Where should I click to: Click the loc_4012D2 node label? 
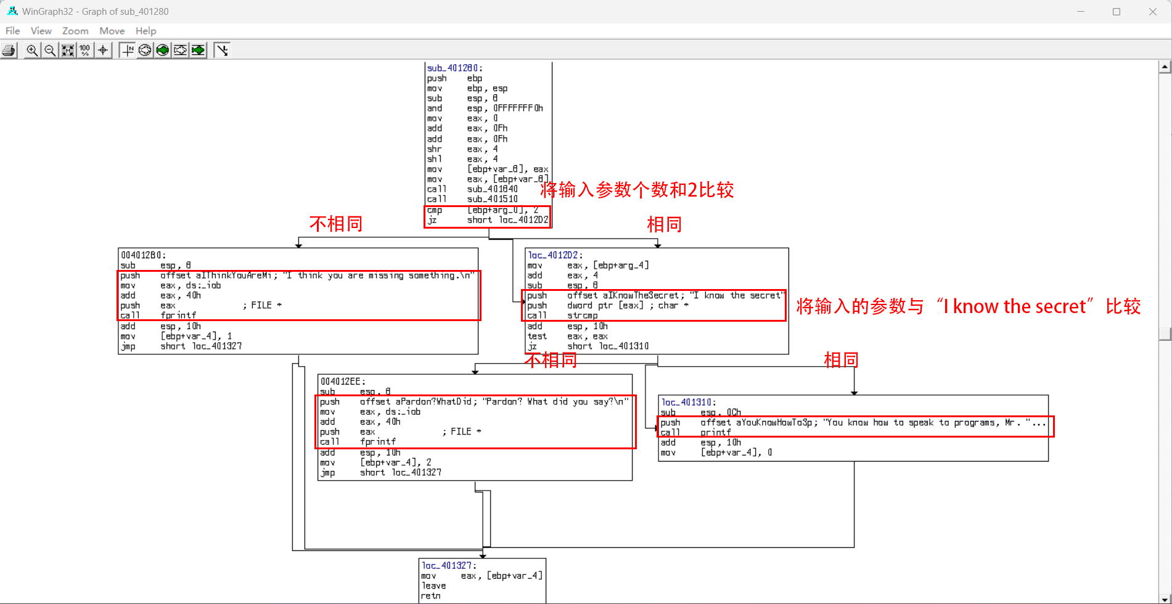tap(555, 255)
